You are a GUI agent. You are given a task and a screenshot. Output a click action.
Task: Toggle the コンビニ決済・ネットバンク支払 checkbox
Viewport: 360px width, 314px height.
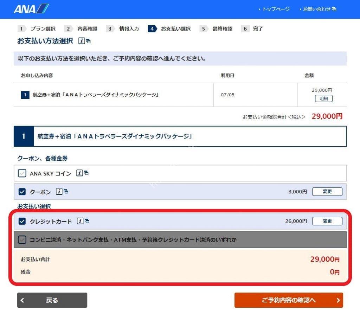(x=22, y=240)
